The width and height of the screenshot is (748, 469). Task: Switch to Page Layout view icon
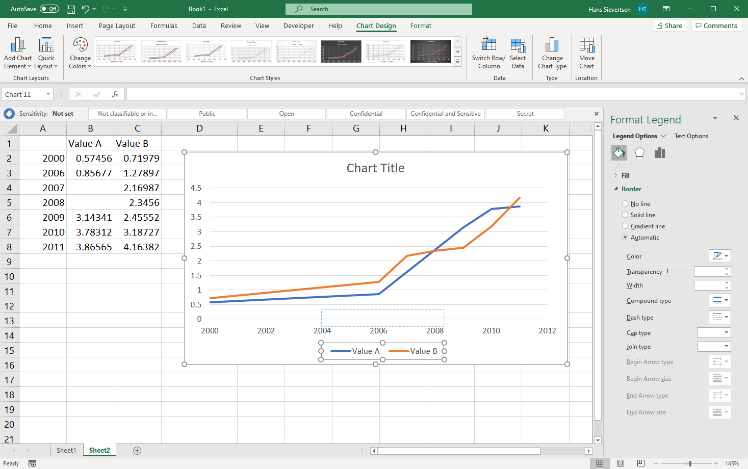[621, 463]
